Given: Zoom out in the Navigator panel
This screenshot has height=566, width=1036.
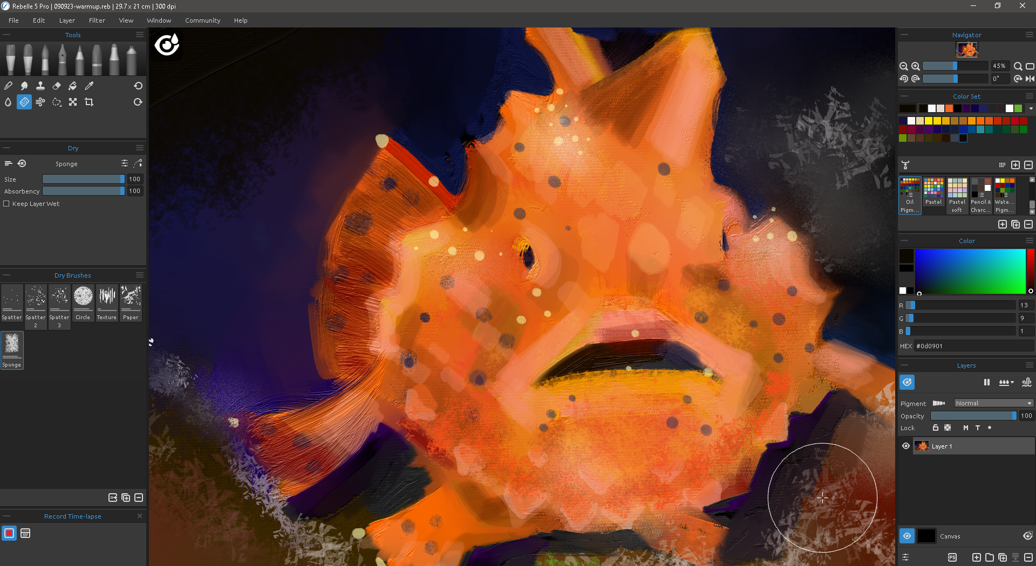Looking at the screenshot, I should (904, 66).
